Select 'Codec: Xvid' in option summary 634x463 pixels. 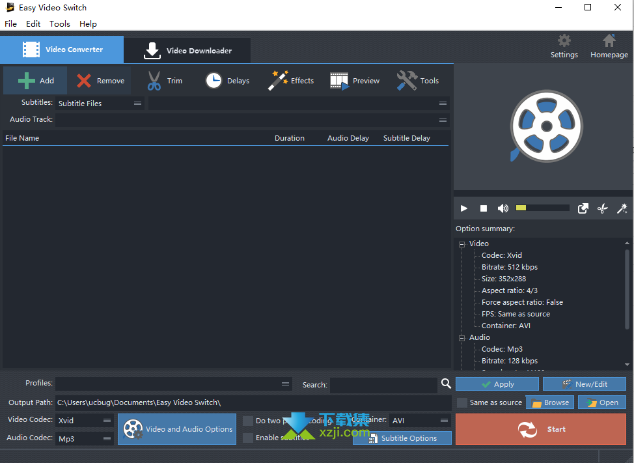pyautogui.click(x=502, y=255)
